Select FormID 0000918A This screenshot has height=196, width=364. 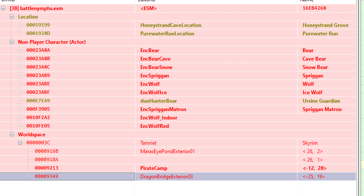[x=46, y=159]
